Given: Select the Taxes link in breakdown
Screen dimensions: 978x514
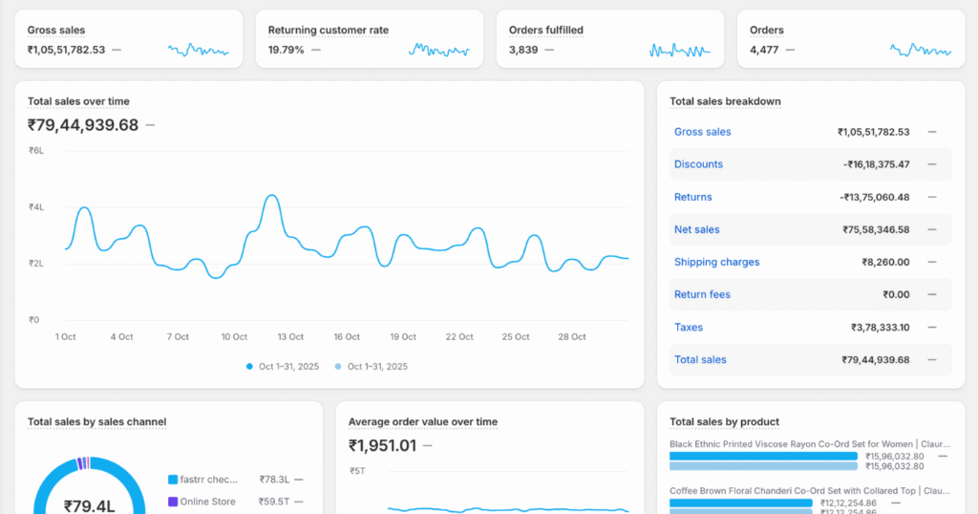Looking at the screenshot, I should click(688, 327).
